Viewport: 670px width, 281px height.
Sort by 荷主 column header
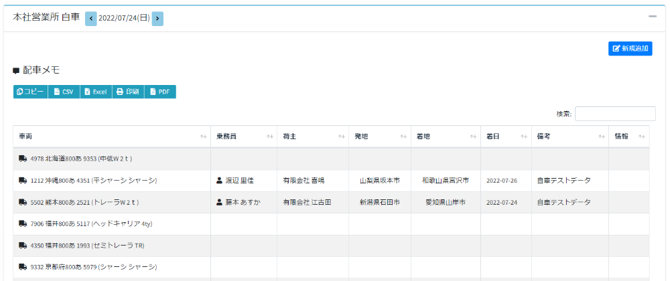313,136
